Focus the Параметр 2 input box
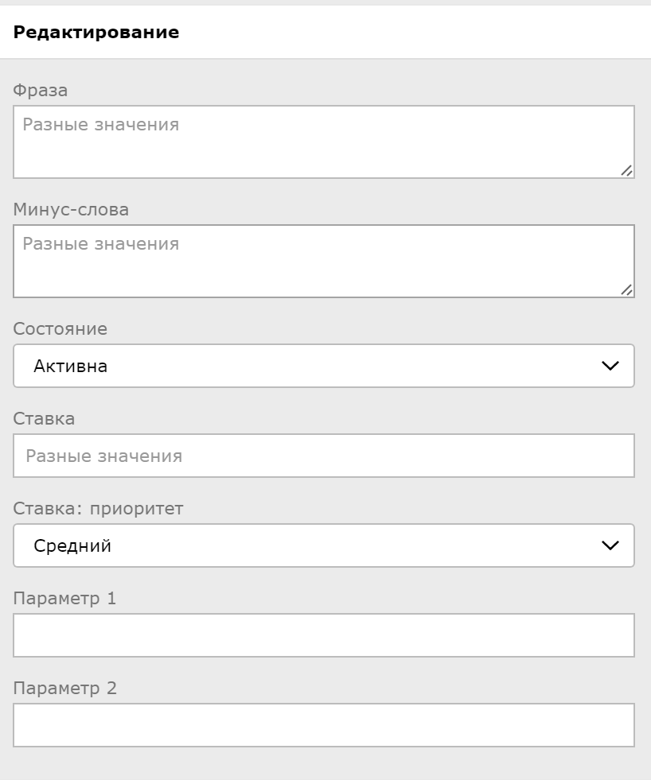The width and height of the screenshot is (651, 780). 323,725
